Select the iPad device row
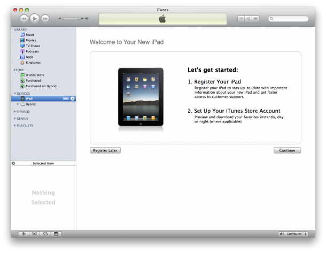Screen dimensions: 326x253 click(x=43, y=98)
